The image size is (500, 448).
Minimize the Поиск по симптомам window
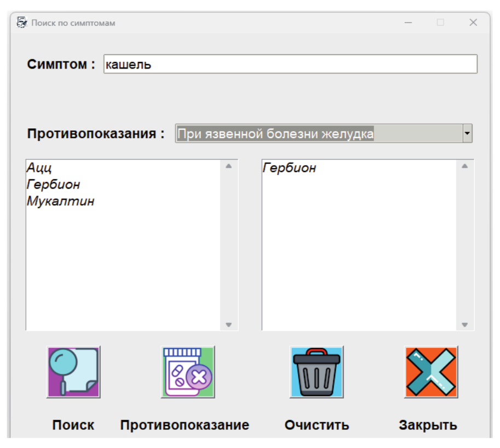(x=408, y=23)
